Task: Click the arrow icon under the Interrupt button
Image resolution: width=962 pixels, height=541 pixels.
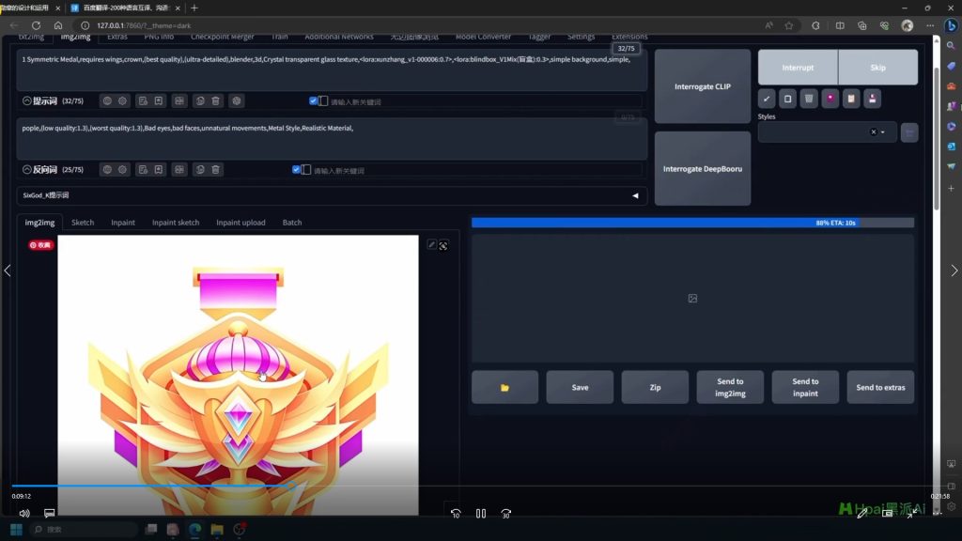Action: [x=766, y=99]
